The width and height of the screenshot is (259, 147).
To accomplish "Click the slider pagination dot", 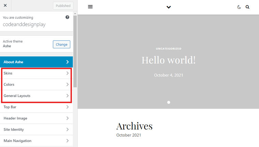I will [169, 102].
